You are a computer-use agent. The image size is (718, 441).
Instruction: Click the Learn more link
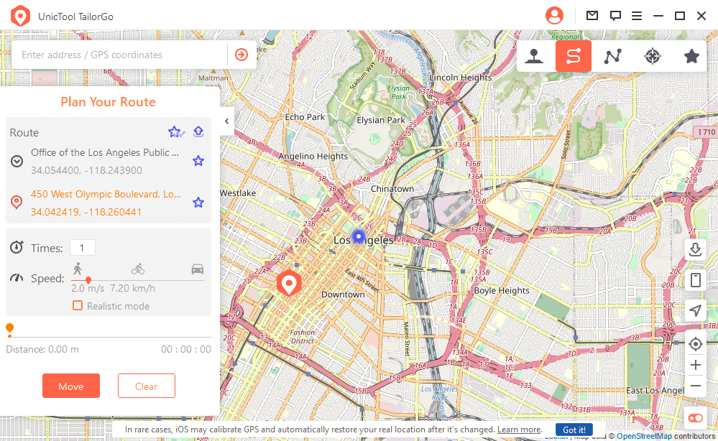click(x=519, y=430)
